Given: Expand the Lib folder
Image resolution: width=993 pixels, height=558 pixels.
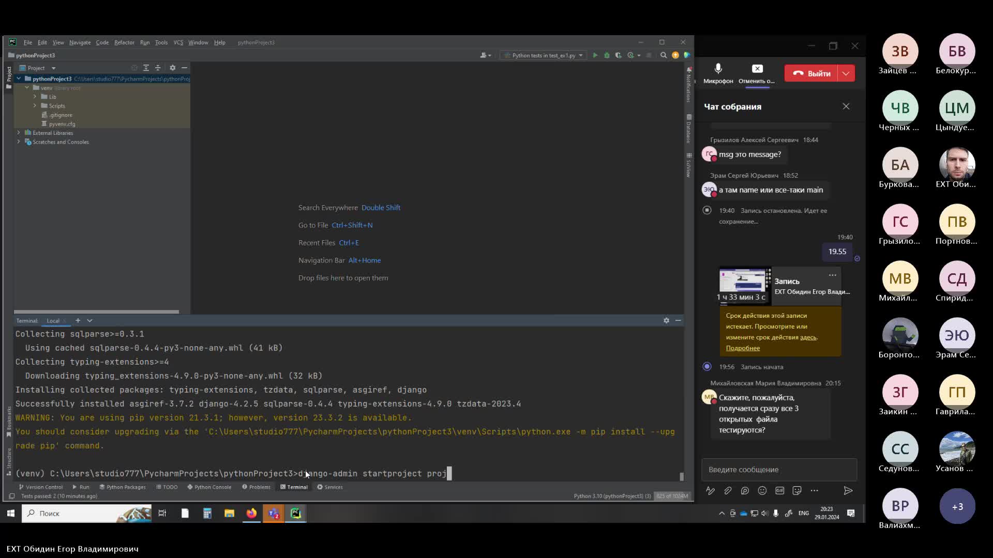Looking at the screenshot, I should pos(35,97).
